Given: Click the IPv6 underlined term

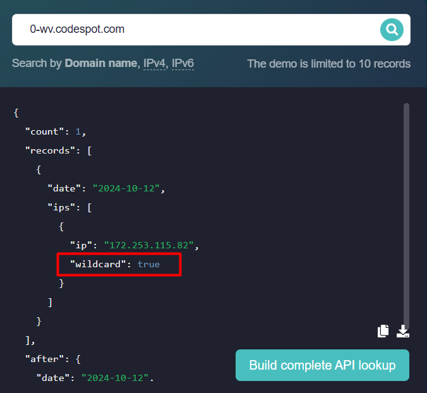Looking at the screenshot, I should (x=183, y=64).
